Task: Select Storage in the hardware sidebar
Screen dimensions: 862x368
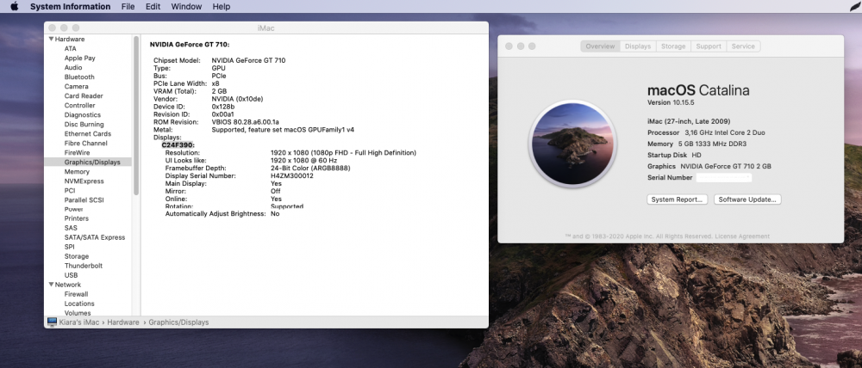Action: [77, 256]
